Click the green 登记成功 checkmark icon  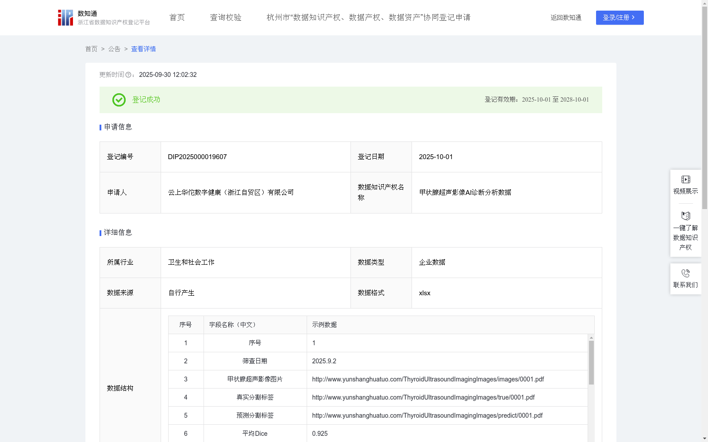click(119, 100)
